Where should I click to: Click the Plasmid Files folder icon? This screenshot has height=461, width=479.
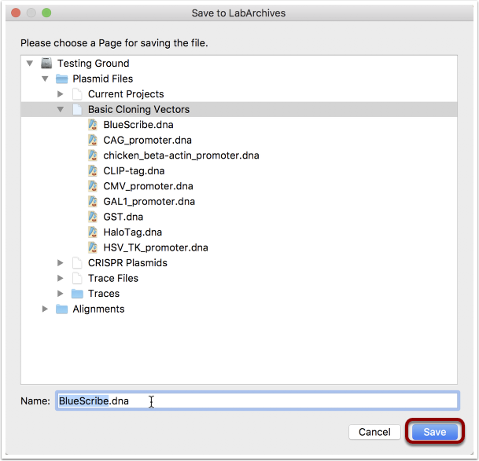[61, 79]
